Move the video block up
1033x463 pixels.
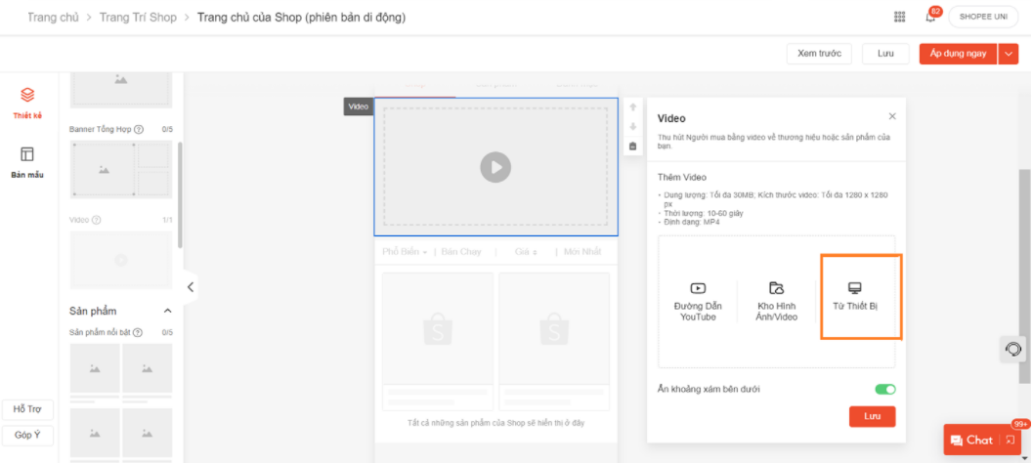632,107
